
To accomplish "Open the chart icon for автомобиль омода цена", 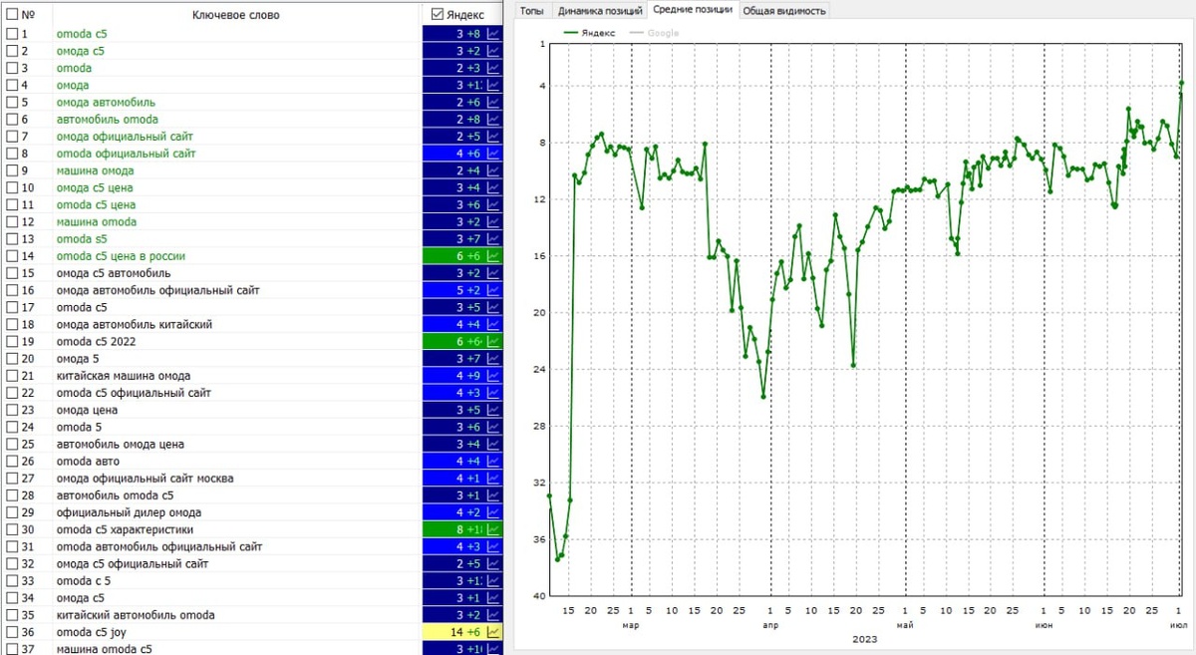I will (x=493, y=444).
